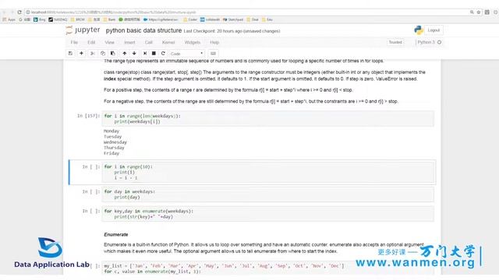Open the Kernel menu

click(168, 42)
